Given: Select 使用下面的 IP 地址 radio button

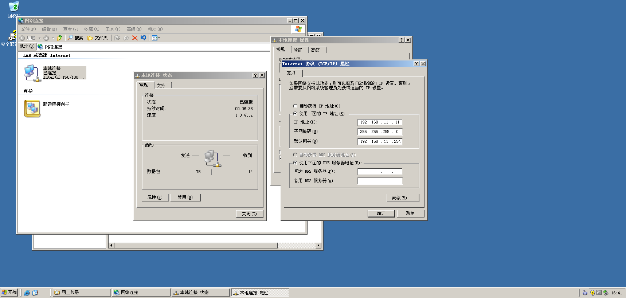Looking at the screenshot, I should click(295, 114).
